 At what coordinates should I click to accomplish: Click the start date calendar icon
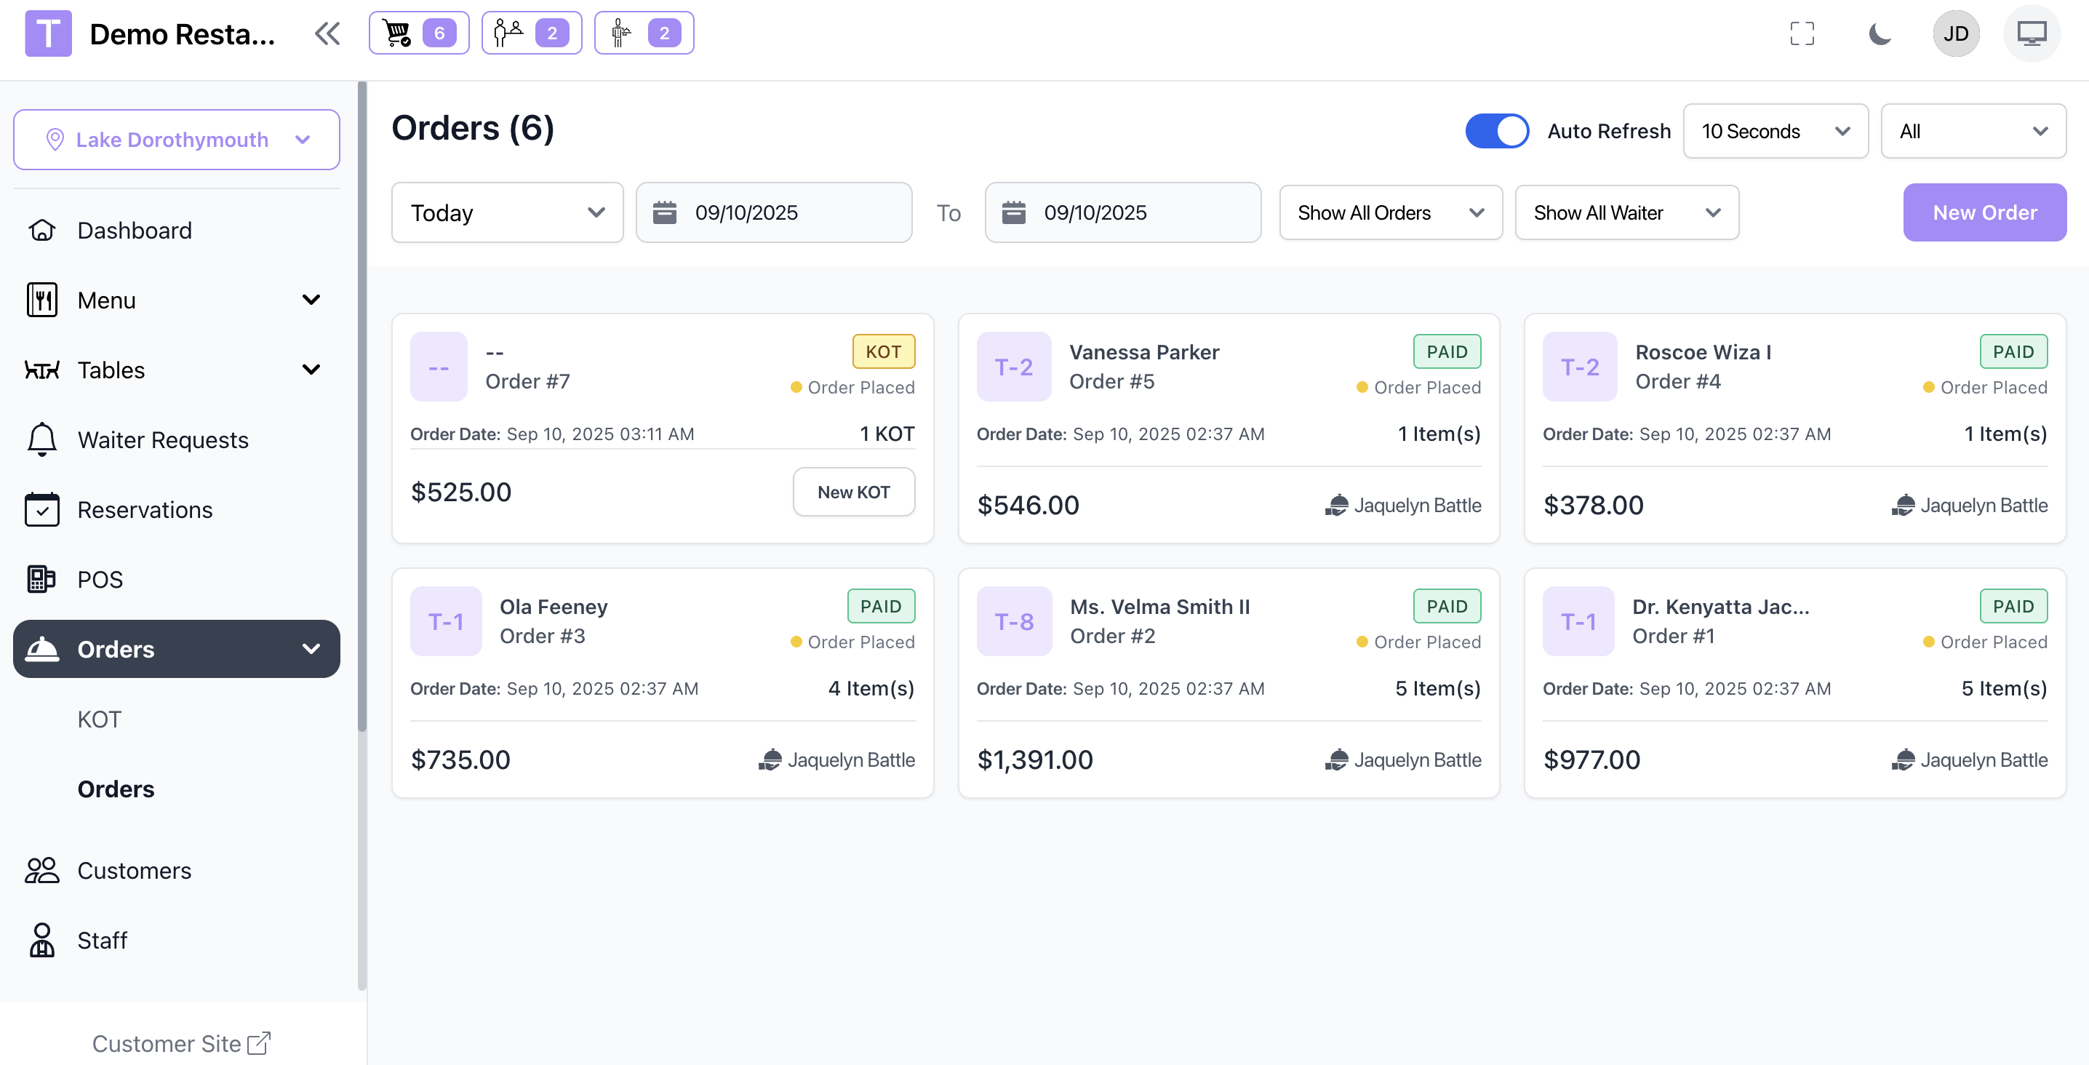(x=665, y=212)
